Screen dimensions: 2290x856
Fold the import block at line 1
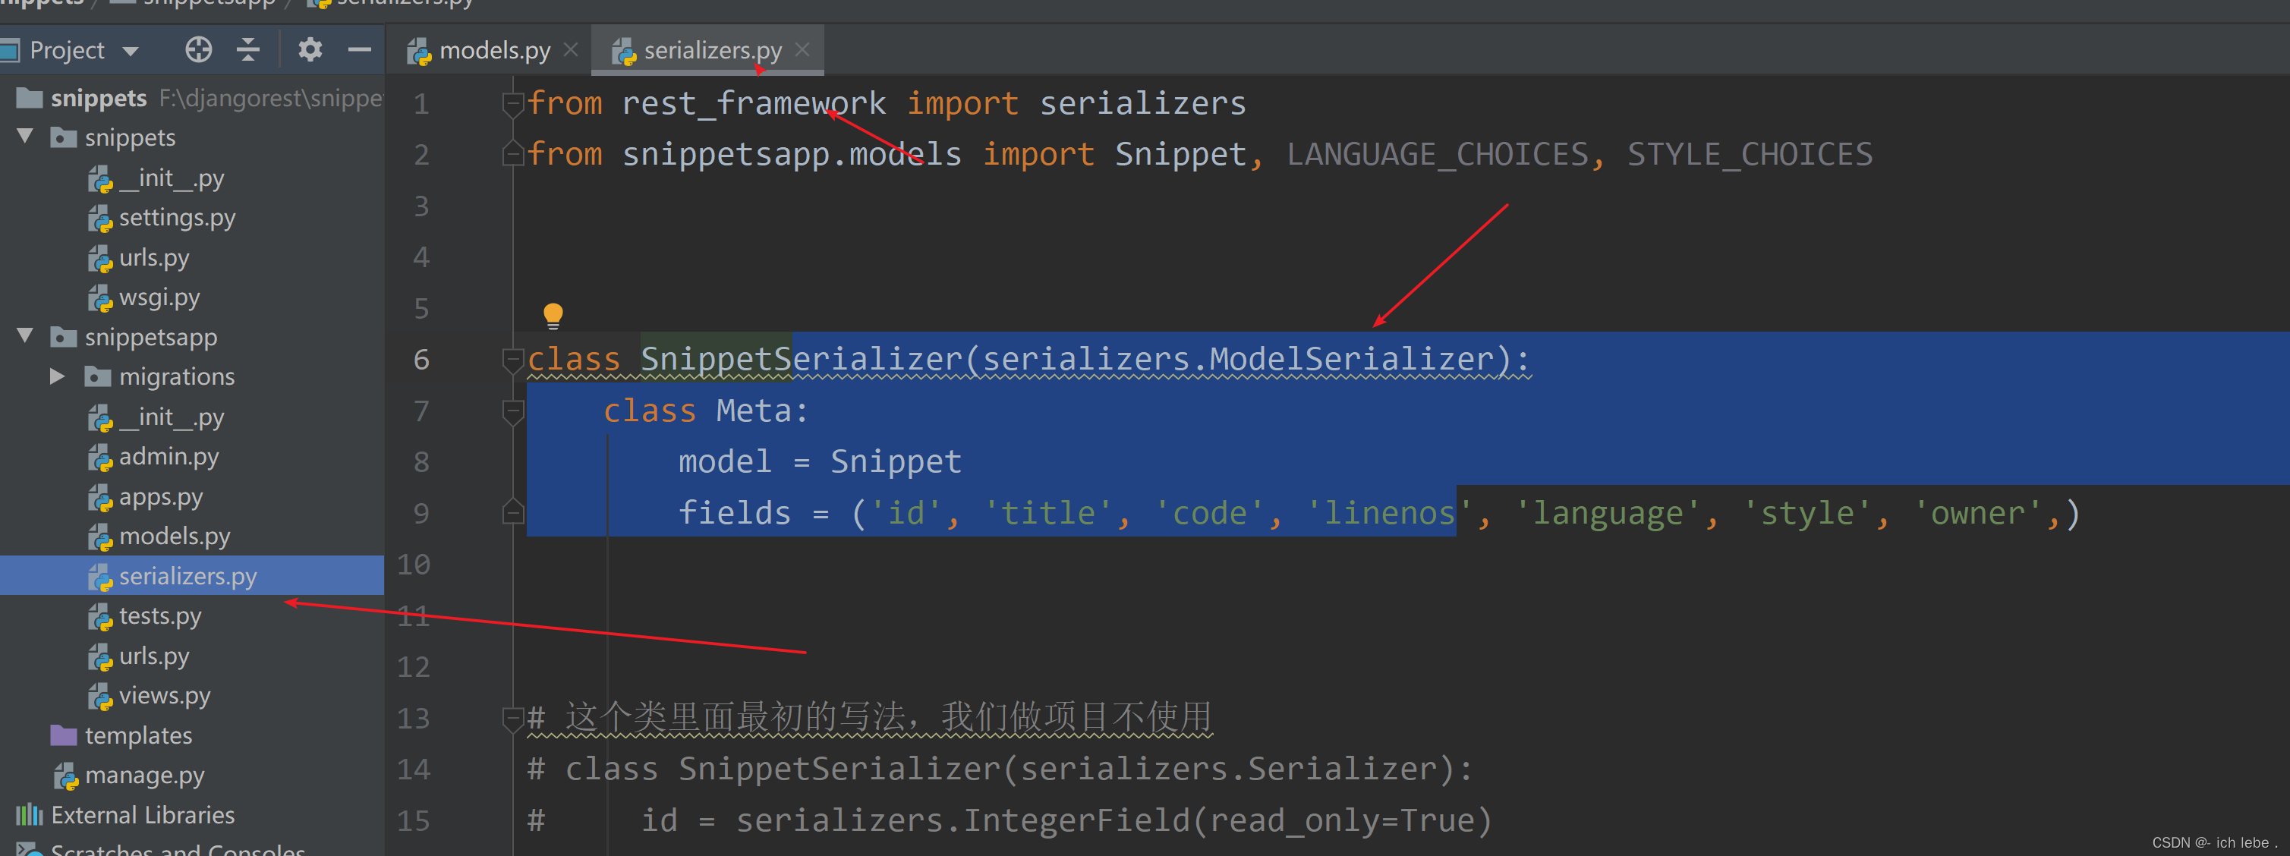(x=513, y=105)
